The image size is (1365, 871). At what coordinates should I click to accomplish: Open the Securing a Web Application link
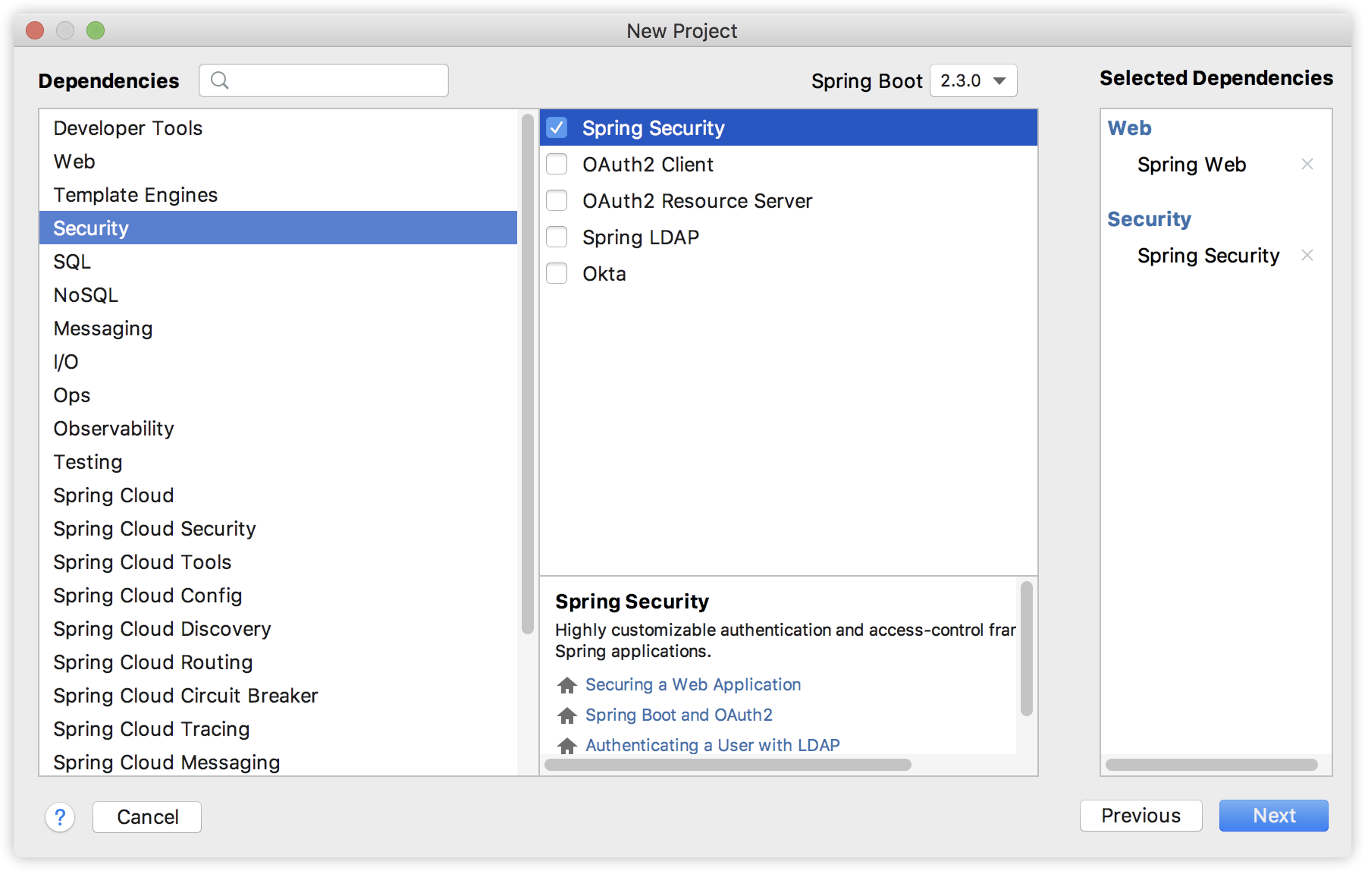pos(692,684)
